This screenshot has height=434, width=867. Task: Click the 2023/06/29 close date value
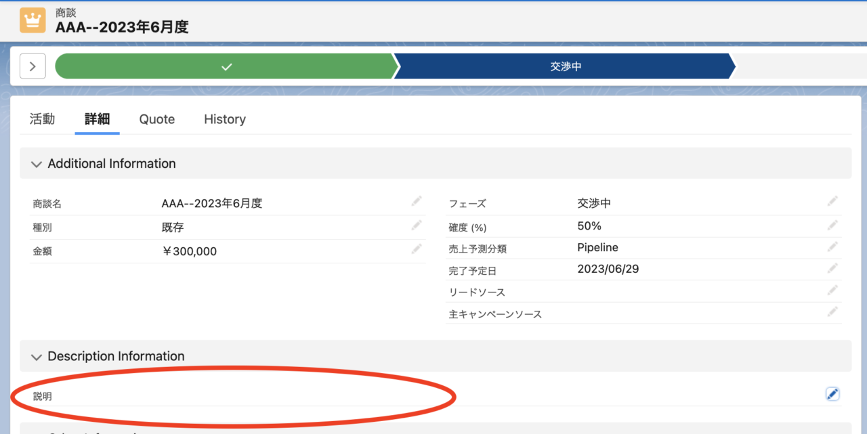(x=608, y=269)
